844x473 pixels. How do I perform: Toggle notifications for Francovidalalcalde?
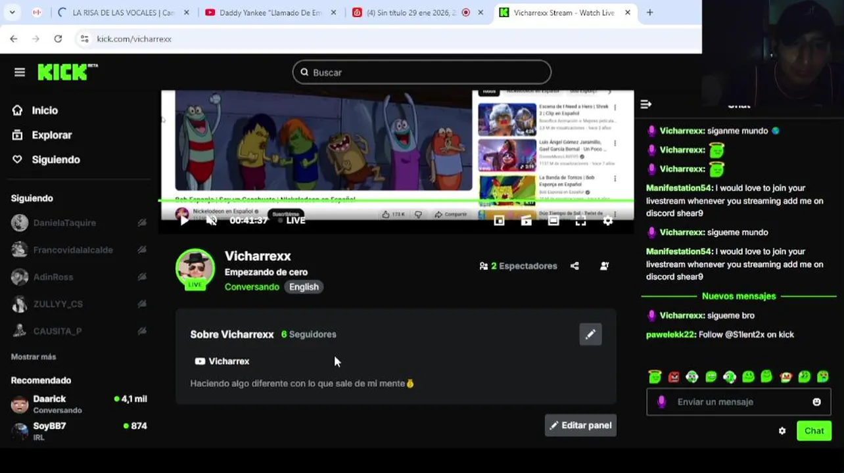pos(142,250)
